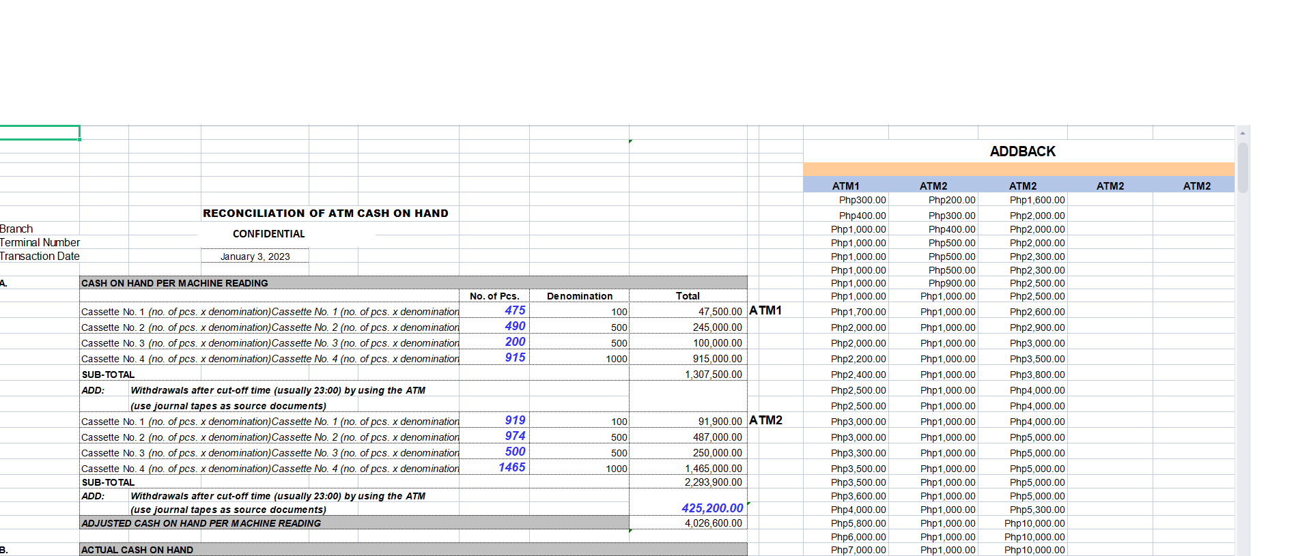Click the Total column header
Screen dimensions: 1311x556
point(688,296)
